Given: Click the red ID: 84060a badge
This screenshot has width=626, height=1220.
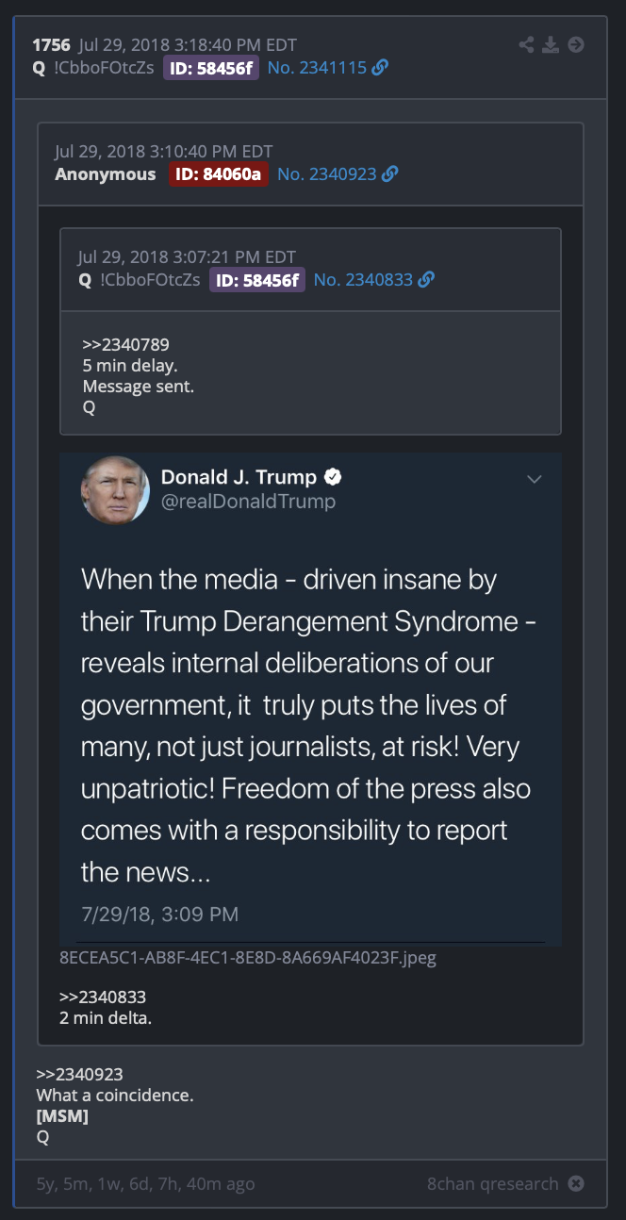Looking at the screenshot, I should point(220,174).
